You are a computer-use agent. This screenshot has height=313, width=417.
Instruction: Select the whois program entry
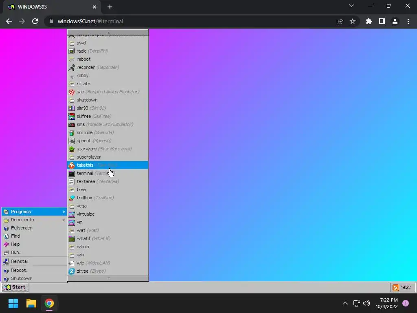[108, 247]
